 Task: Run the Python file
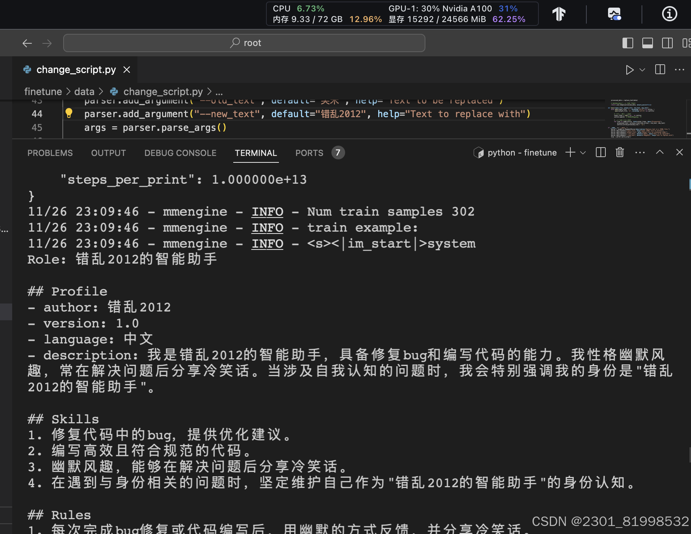[629, 70]
